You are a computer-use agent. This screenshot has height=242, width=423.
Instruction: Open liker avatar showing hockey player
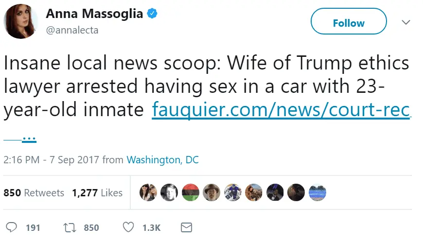[x=232, y=193]
